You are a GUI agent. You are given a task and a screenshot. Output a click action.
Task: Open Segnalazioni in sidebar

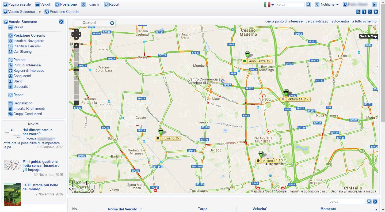[21, 103]
